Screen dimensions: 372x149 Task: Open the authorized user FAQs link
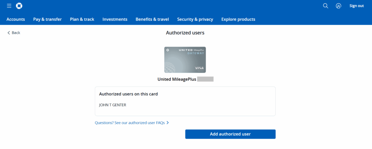tap(132, 123)
